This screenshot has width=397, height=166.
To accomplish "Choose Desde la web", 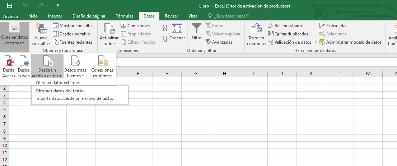I will [24, 67].
